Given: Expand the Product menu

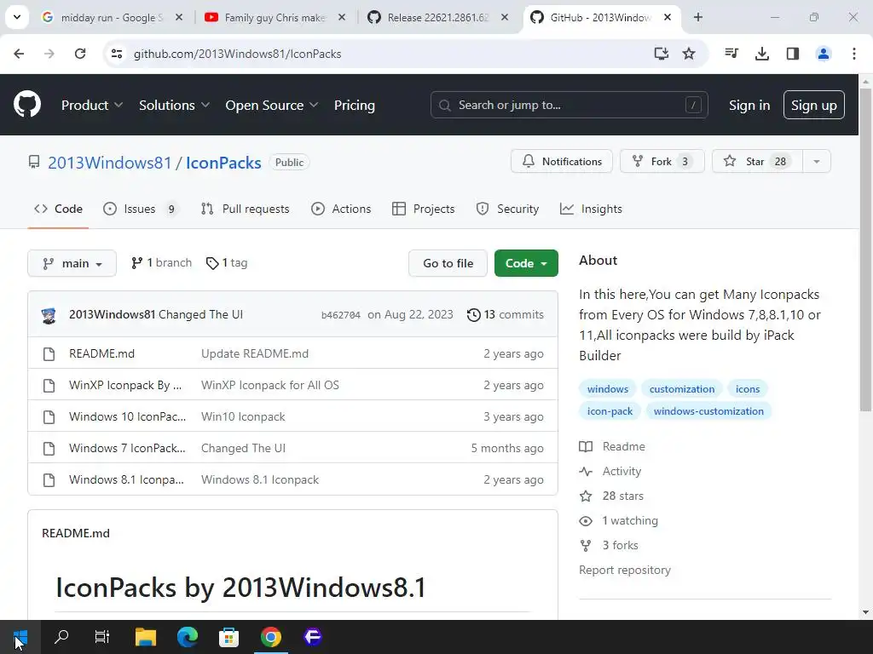Looking at the screenshot, I should click(92, 105).
